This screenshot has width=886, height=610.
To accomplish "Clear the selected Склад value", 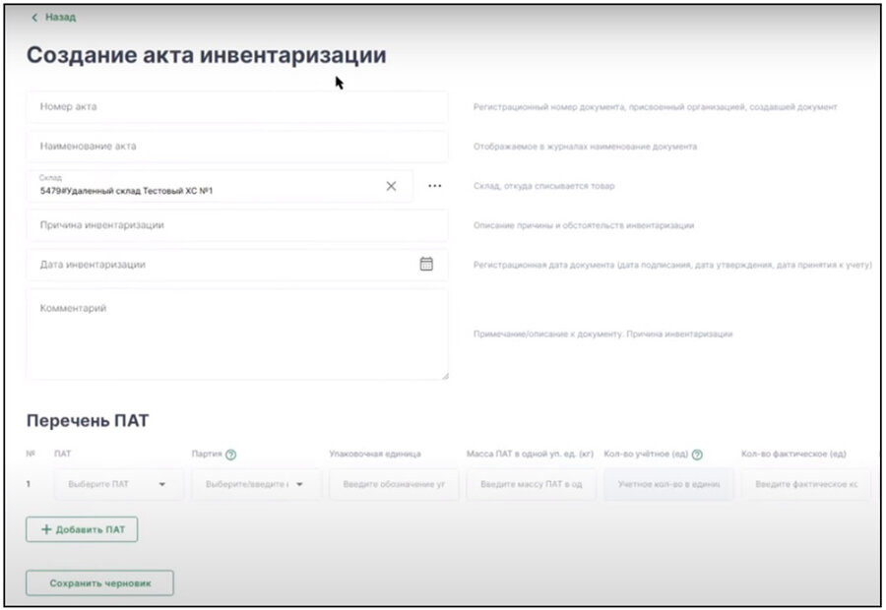I will [x=392, y=185].
